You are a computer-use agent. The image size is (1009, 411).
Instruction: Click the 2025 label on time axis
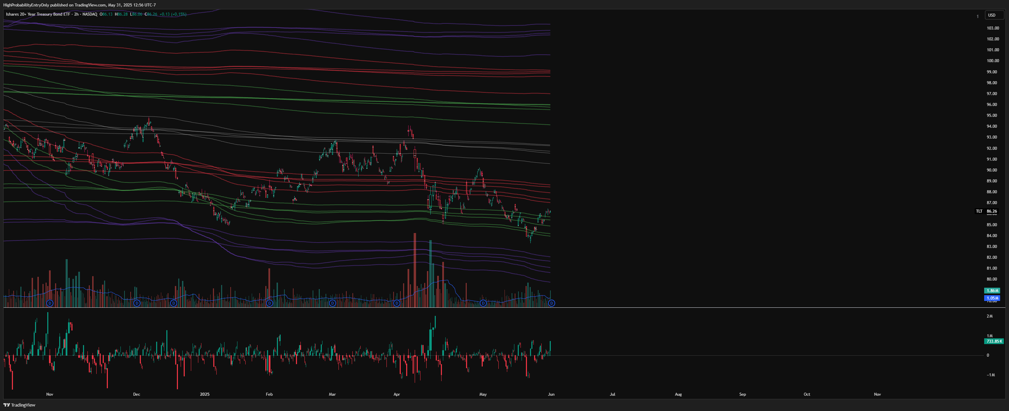tap(204, 394)
